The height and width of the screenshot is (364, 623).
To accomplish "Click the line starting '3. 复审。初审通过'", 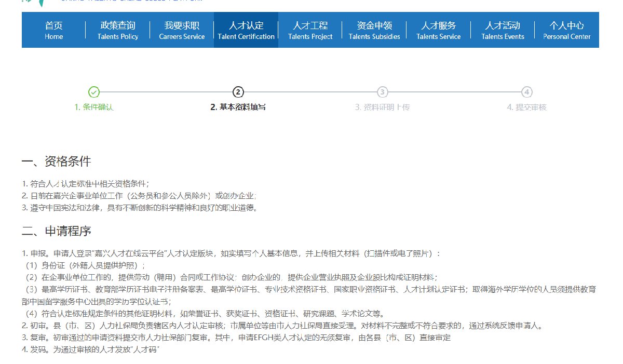I will click(x=236, y=338).
